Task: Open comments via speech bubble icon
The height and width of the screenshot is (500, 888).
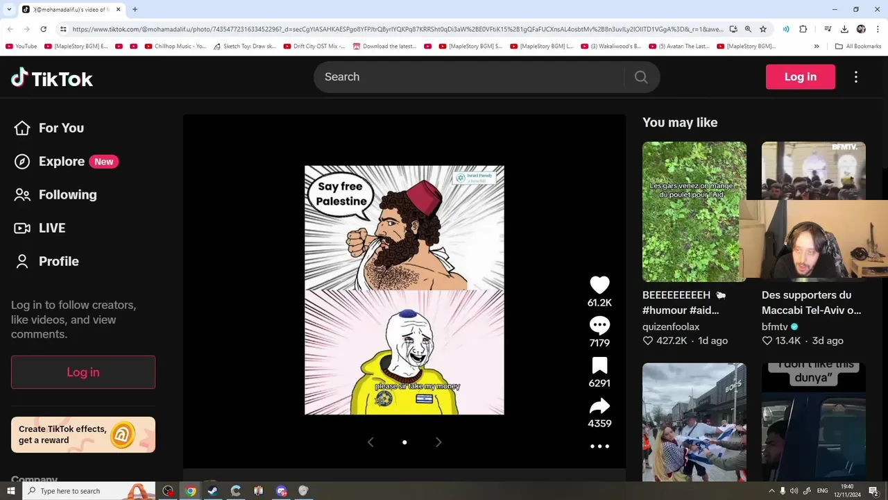Action: point(599,325)
